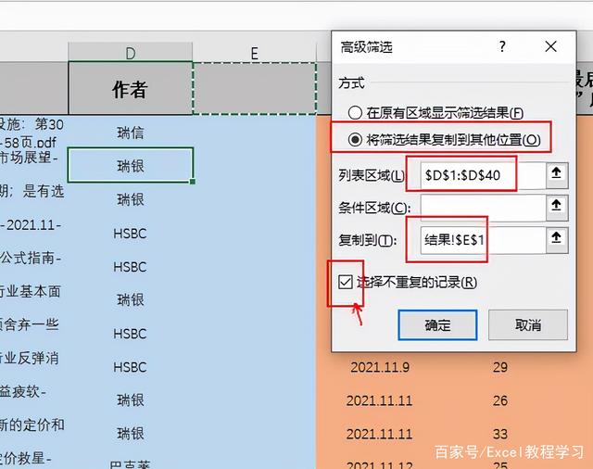This screenshot has width=593, height=469.
Task: Select column D header
Action: pyautogui.click(x=130, y=52)
